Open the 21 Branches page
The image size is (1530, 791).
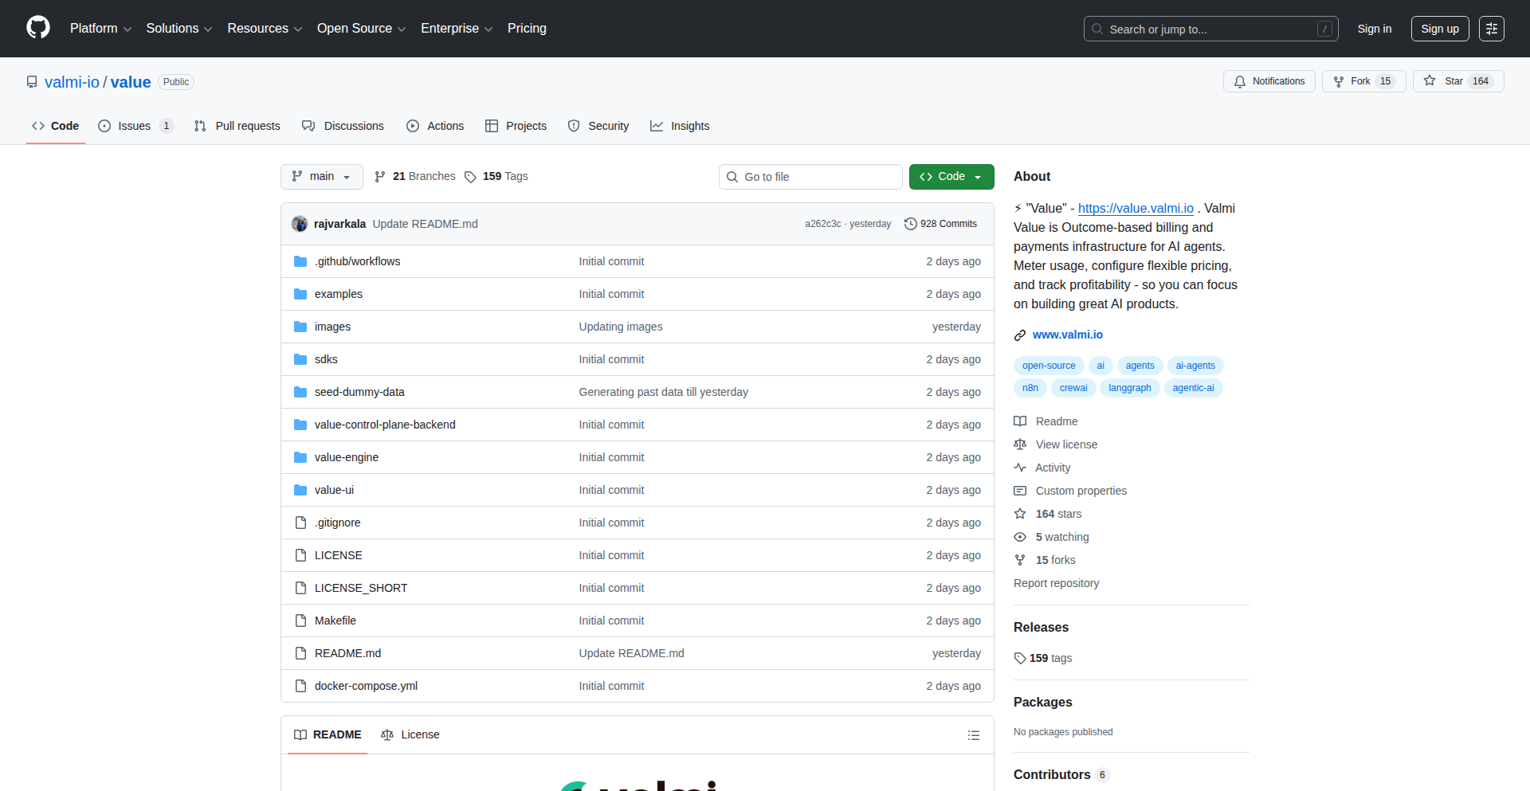click(415, 177)
